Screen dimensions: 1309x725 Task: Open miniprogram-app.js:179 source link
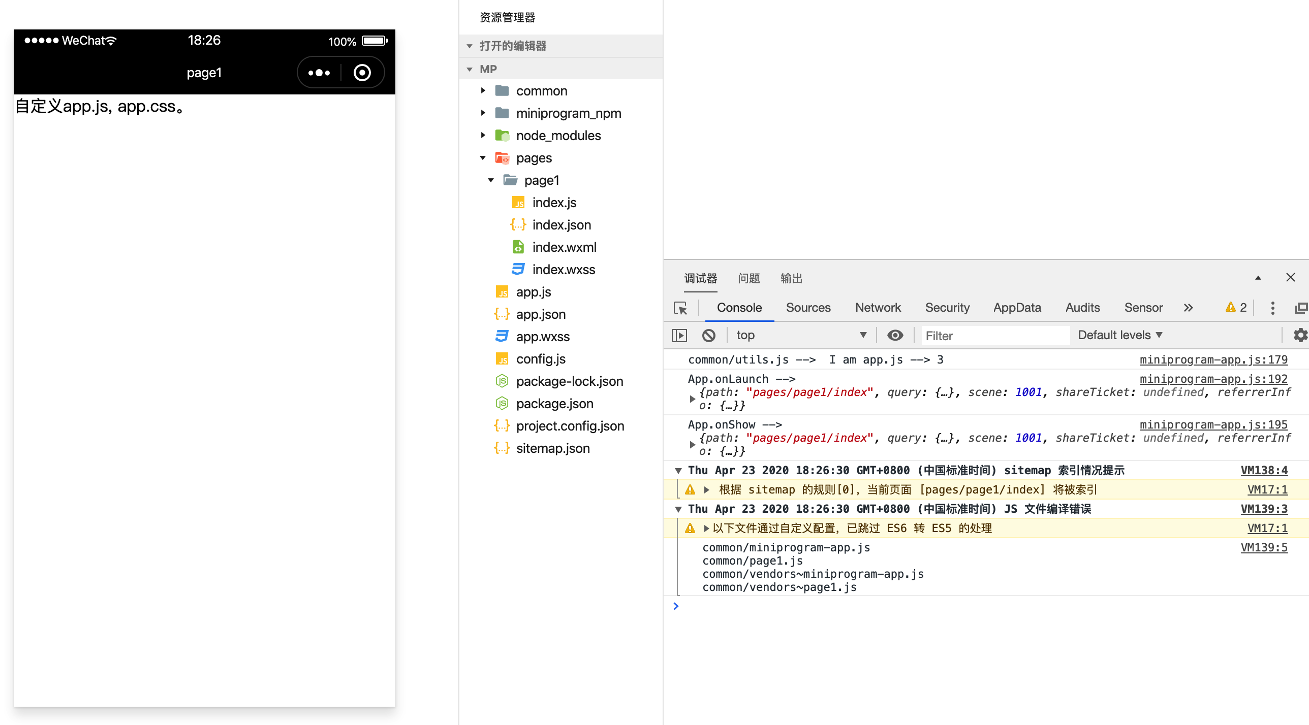pyautogui.click(x=1213, y=359)
